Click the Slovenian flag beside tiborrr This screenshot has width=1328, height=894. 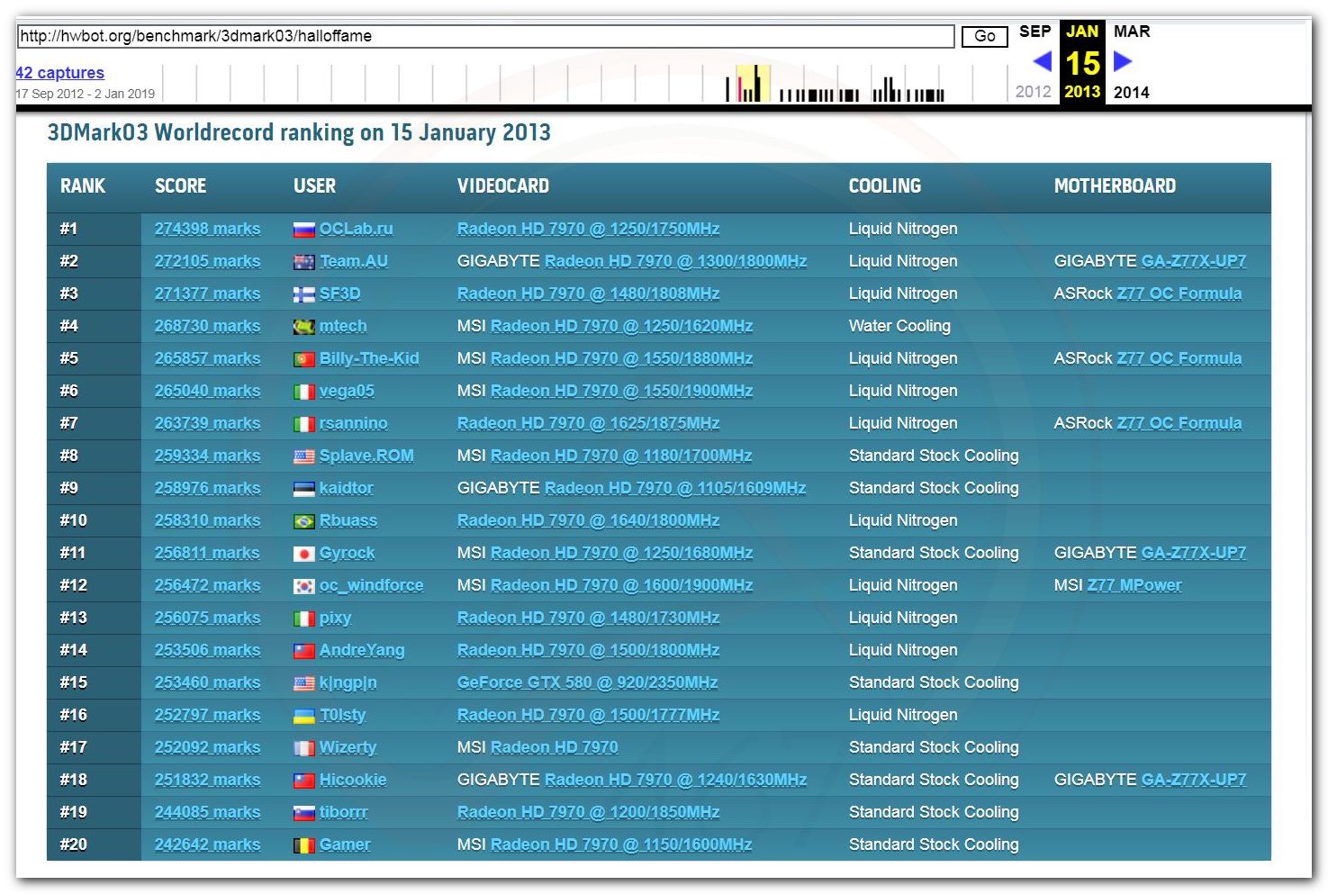tap(304, 813)
